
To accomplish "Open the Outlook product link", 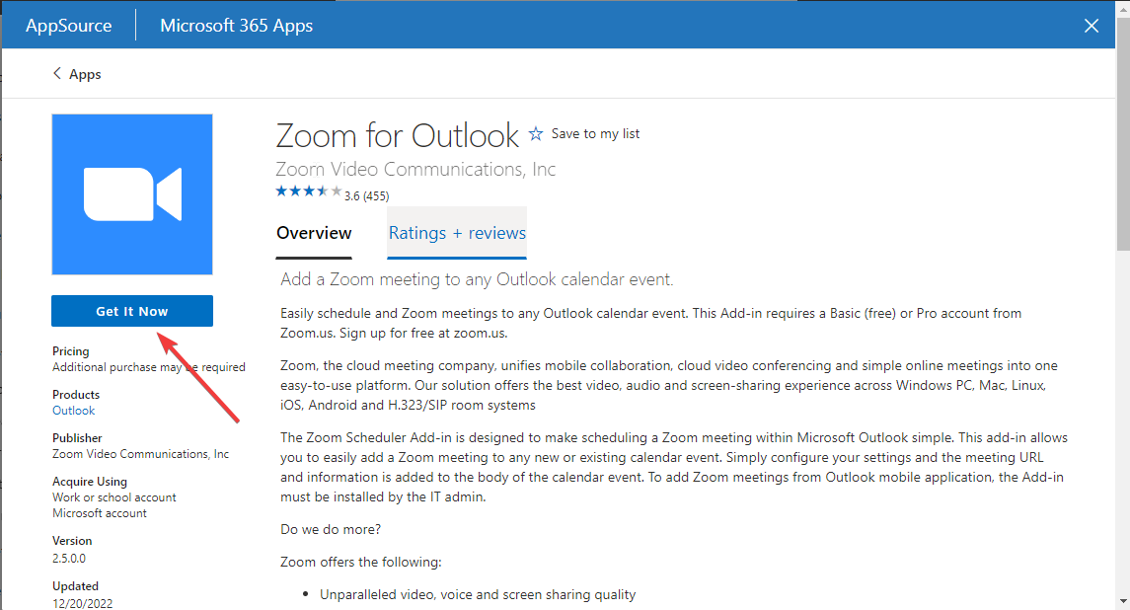I will (74, 411).
